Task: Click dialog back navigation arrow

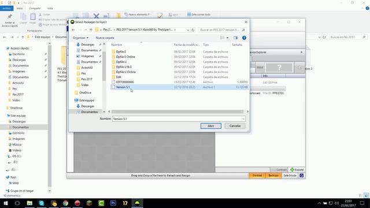Action: [73, 30]
